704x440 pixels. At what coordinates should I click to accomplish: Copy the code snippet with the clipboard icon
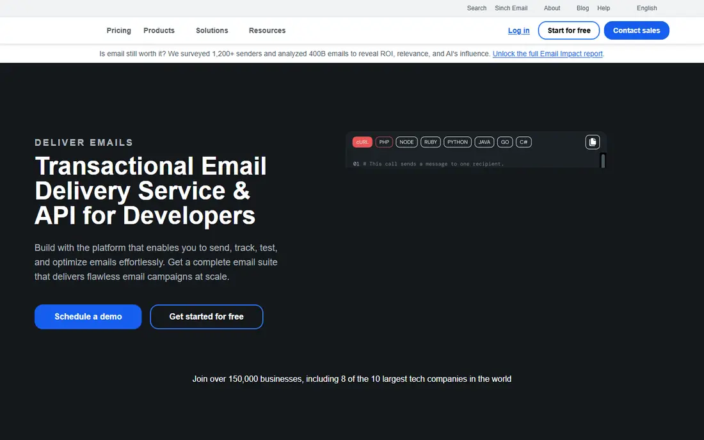coord(592,142)
